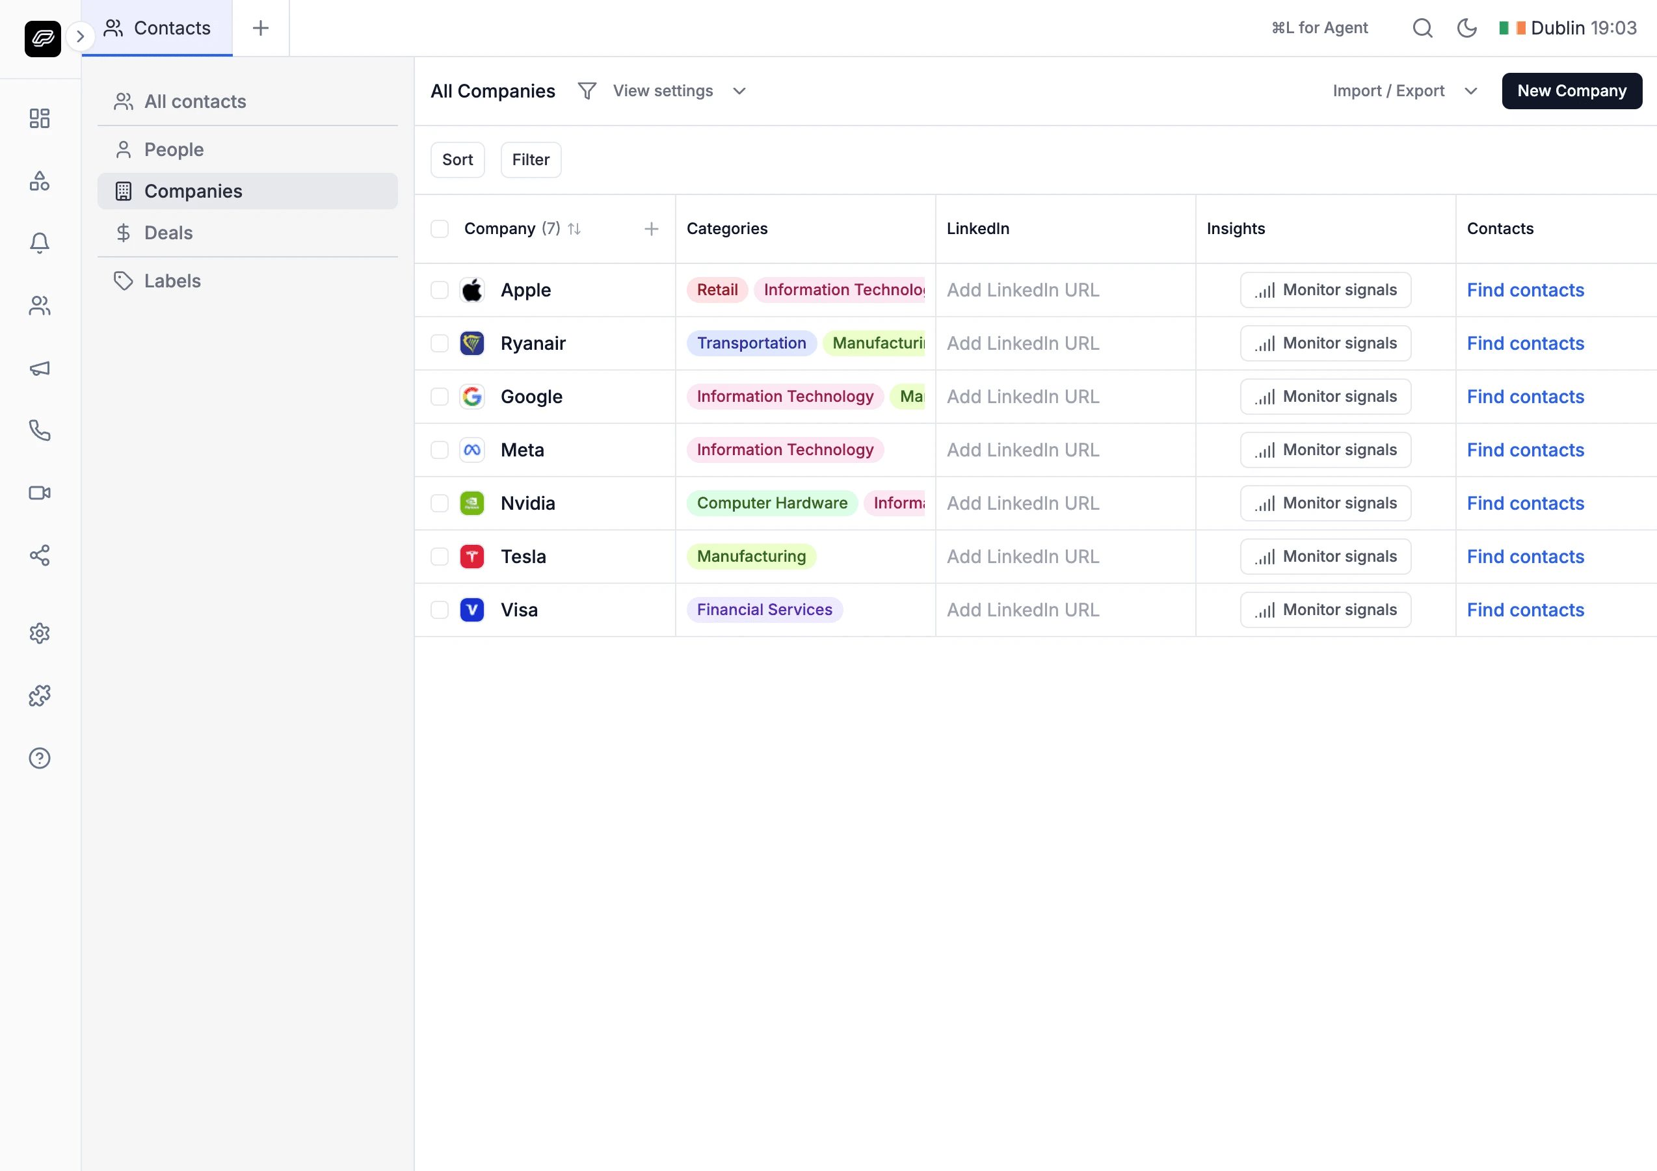The image size is (1657, 1171).
Task: Select All contacts in sidebar
Action: (x=248, y=101)
